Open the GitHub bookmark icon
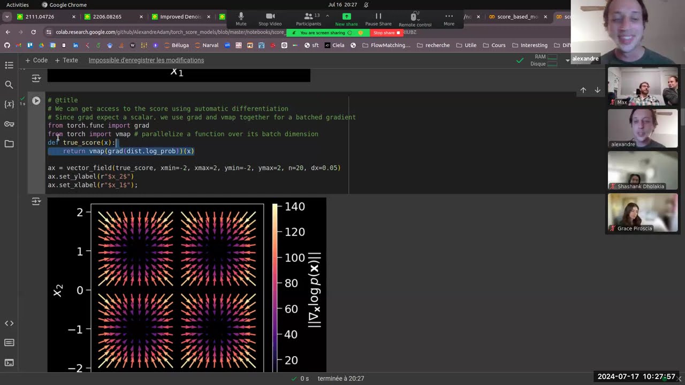 click(7, 45)
